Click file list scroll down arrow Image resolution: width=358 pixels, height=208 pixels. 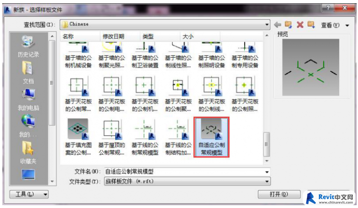point(266,161)
